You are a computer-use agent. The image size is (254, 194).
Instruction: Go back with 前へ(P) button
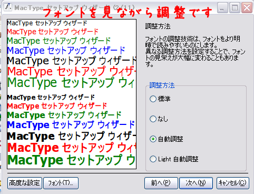tap(161, 183)
